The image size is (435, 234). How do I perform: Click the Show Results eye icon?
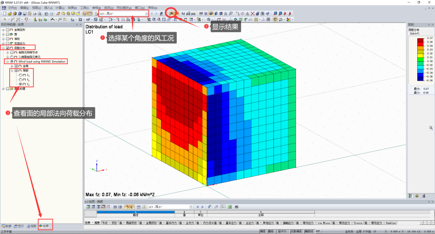click(x=172, y=13)
